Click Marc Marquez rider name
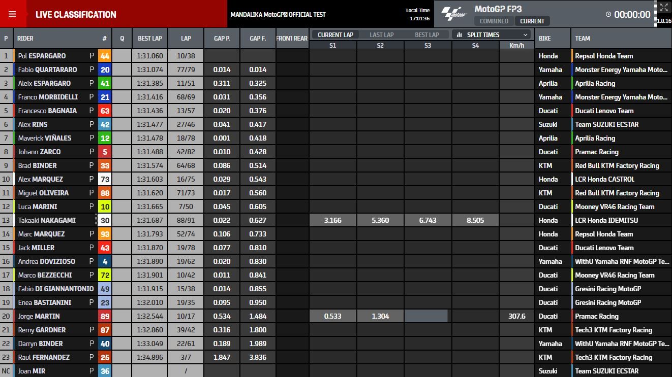Screen dimensions: 672x377 (x=42, y=234)
